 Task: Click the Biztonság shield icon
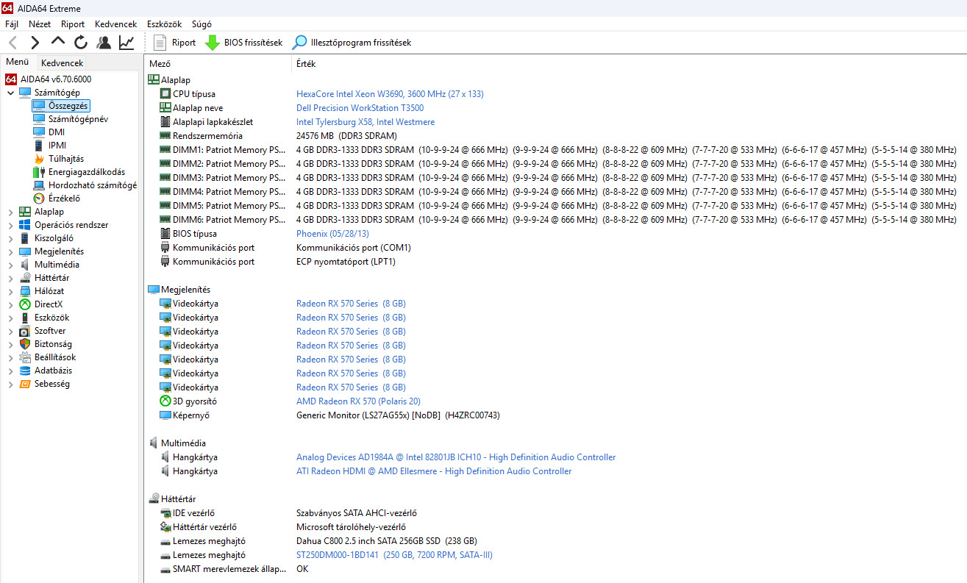[x=25, y=344]
